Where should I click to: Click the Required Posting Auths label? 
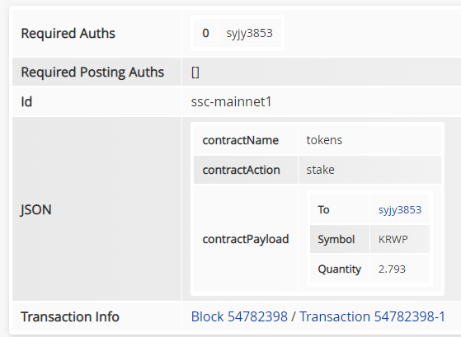point(92,73)
